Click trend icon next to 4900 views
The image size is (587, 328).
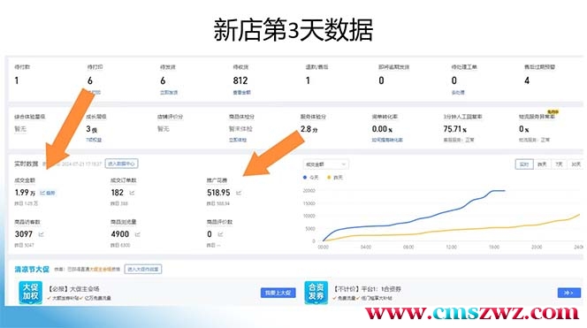(x=137, y=234)
